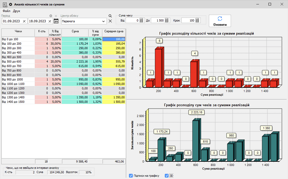This screenshot has width=288, height=179.
Task: Click the search magnifier for Центр обліку
Action: [110, 16]
